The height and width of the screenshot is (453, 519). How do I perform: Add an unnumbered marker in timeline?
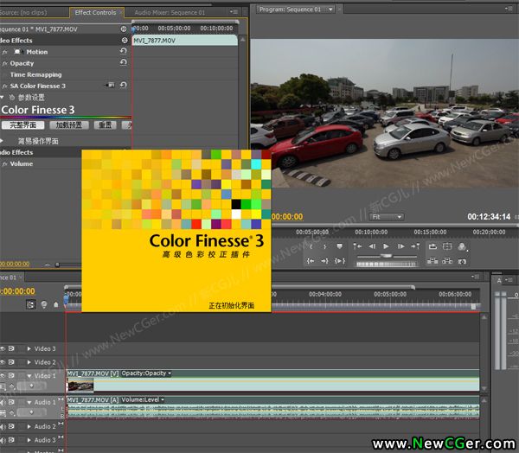pyautogui.click(x=56, y=304)
